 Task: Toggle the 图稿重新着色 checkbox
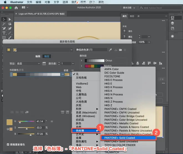[8, 145]
